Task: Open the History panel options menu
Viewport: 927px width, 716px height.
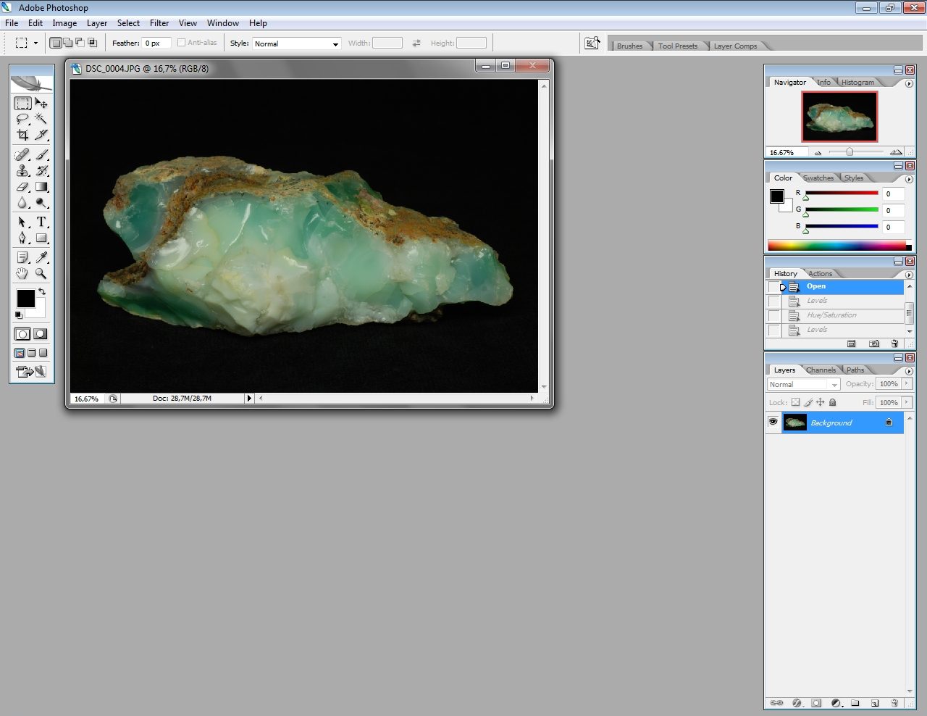Action: (909, 275)
